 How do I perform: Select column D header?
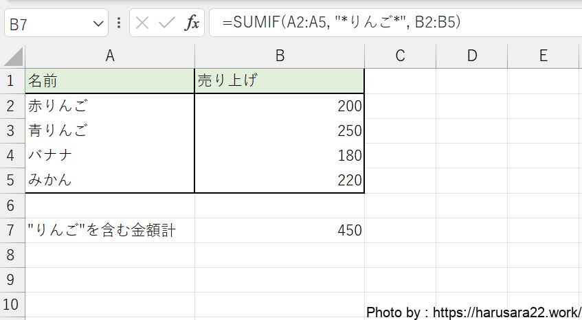(471, 56)
